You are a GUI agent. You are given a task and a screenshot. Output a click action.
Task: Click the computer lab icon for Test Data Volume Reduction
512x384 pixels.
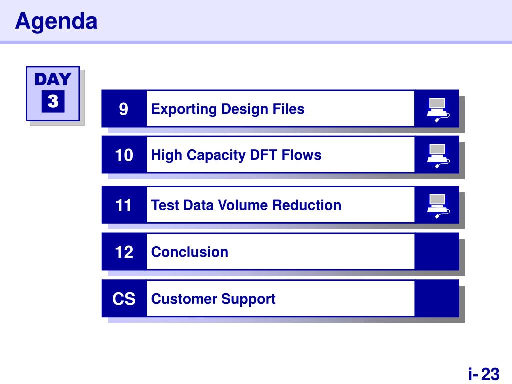pyautogui.click(x=438, y=206)
